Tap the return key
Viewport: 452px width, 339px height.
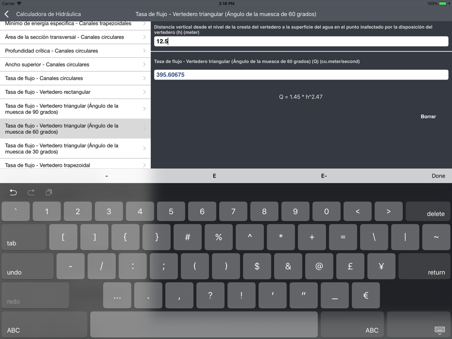tap(424, 266)
